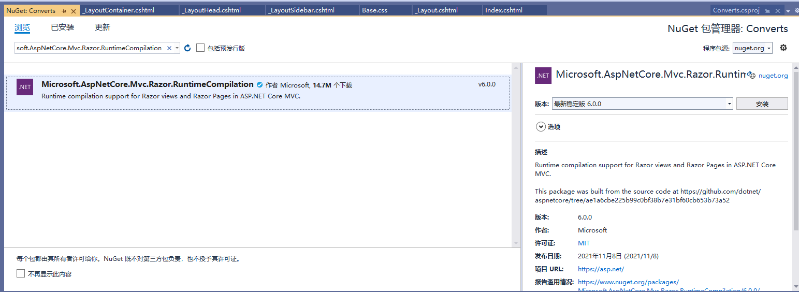Switch to the 已安装 tab

pyautogui.click(x=62, y=27)
